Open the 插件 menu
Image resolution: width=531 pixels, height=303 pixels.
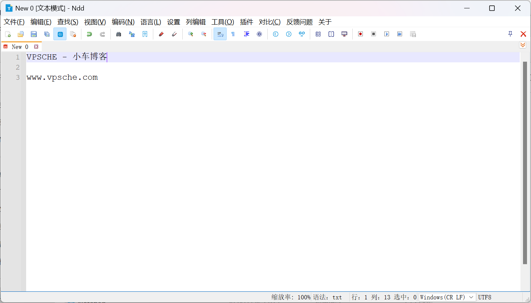(x=247, y=22)
